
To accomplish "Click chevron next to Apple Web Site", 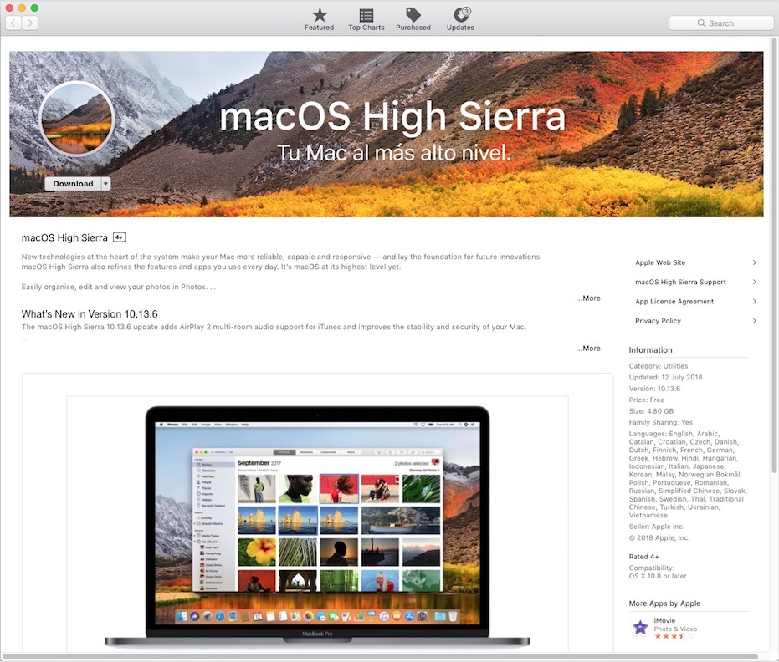I will click(754, 262).
